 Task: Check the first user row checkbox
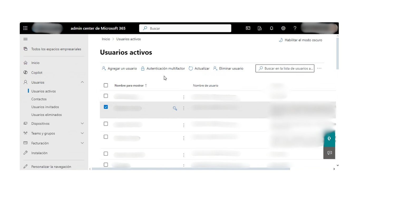tap(106, 96)
